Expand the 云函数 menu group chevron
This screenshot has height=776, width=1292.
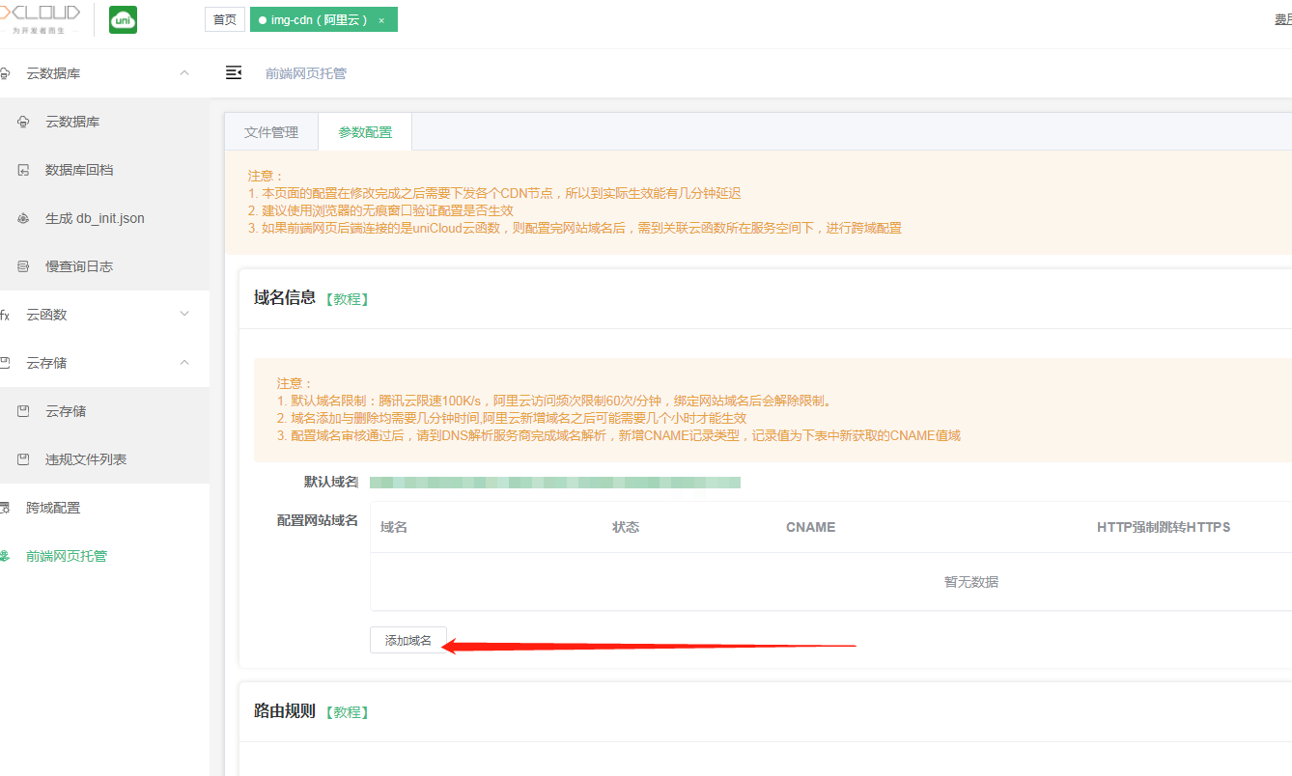[x=184, y=314]
